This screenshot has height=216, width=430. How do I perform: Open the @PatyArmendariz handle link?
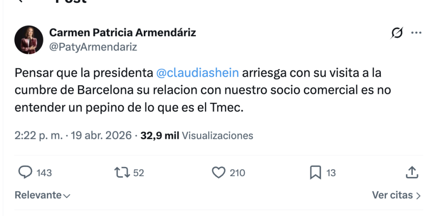point(93,47)
